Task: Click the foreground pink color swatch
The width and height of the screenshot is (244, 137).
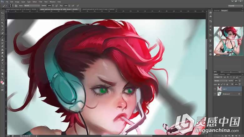Action: [2, 82]
